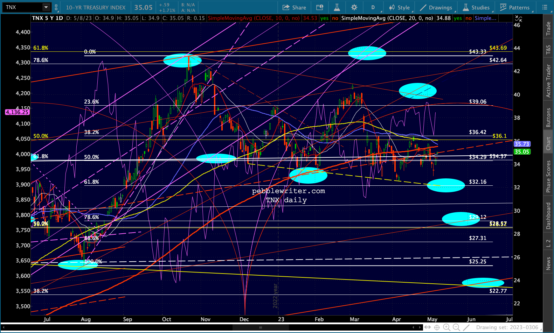Viewport: 554px width, 333px height.
Task: Open the quote details icon in toolbar
Action: point(319,7)
